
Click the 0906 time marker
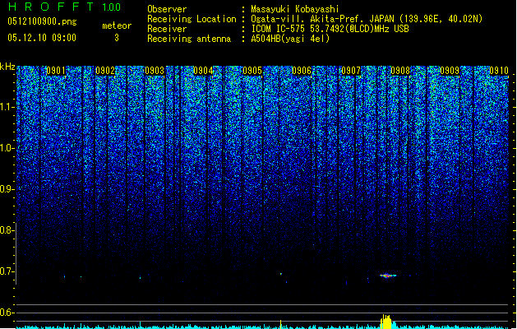click(x=302, y=71)
